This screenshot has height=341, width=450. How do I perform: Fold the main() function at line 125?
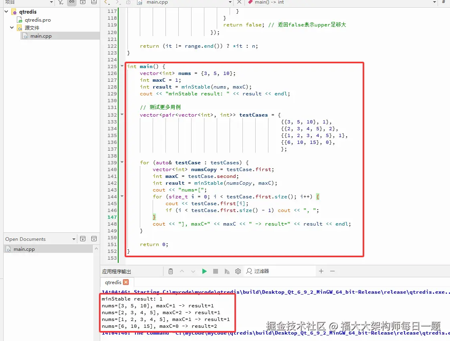[122, 66]
